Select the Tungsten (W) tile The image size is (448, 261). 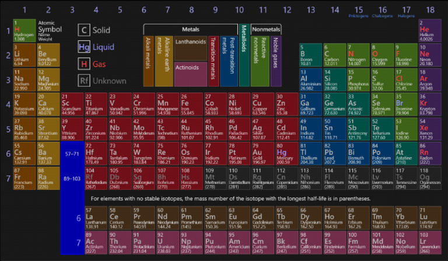coord(143,154)
